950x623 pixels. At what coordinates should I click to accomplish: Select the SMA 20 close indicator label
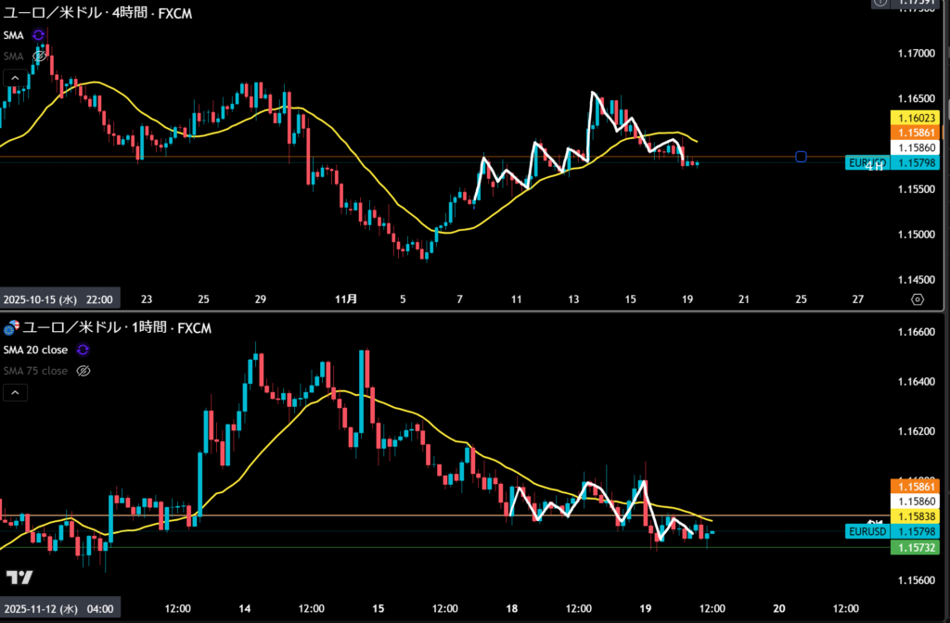[x=35, y=350]
